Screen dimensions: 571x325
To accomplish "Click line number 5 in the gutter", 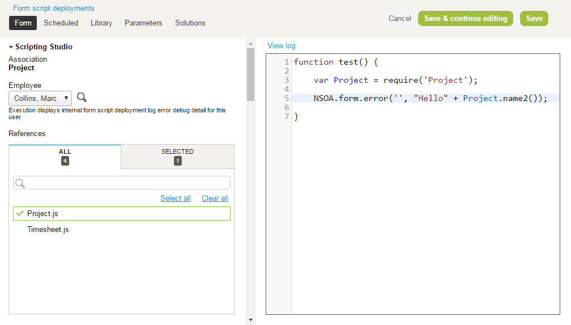I will [287, 99].
